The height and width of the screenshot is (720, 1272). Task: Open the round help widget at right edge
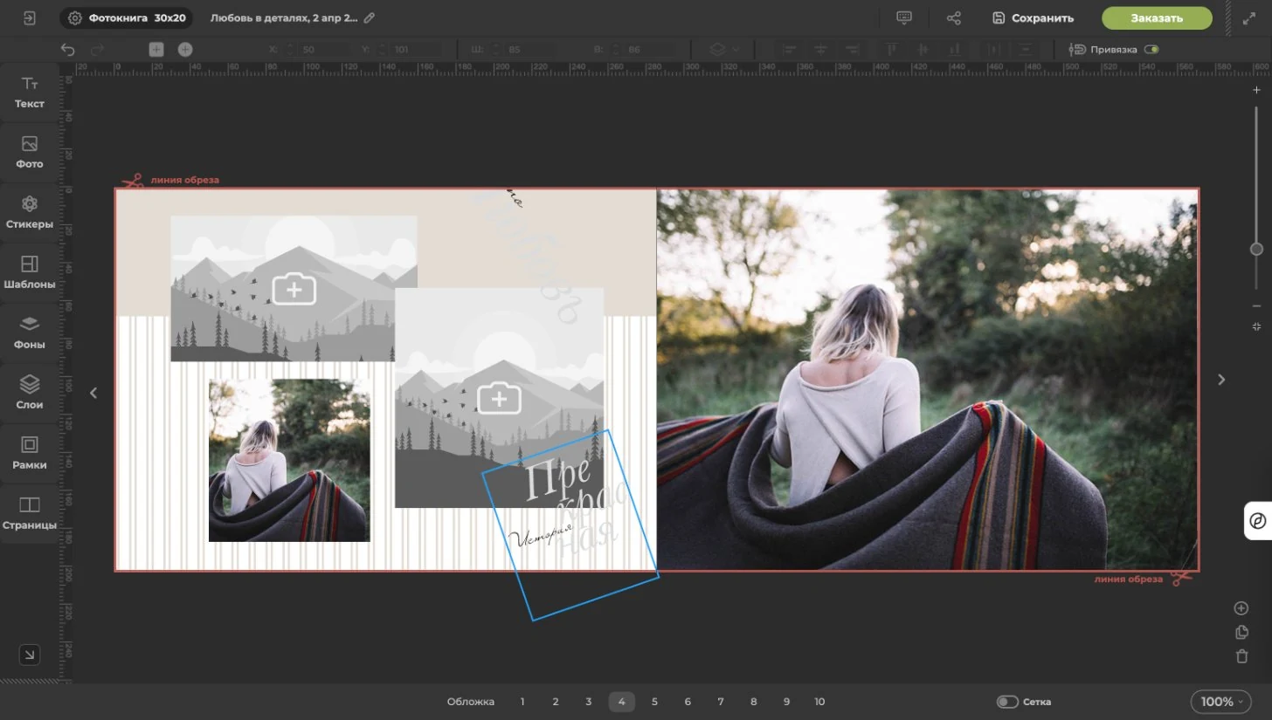coord(1258,521)
